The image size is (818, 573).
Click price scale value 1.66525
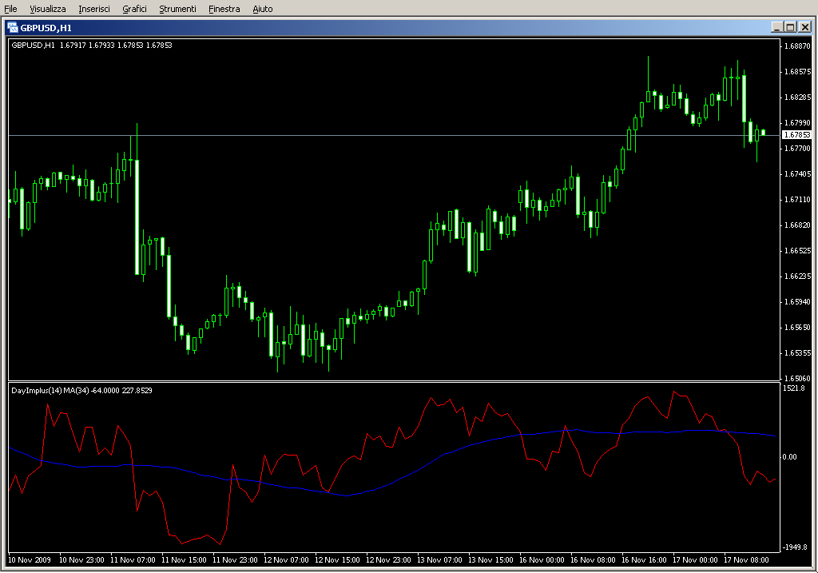[797, 250]
